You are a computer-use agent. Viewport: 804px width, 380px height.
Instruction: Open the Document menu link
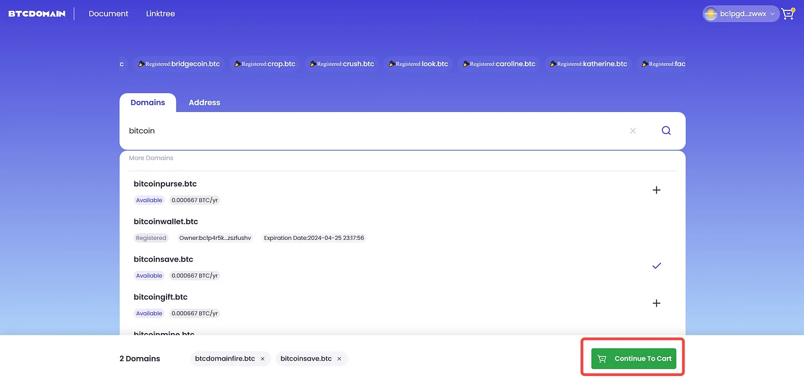point(109,14)
